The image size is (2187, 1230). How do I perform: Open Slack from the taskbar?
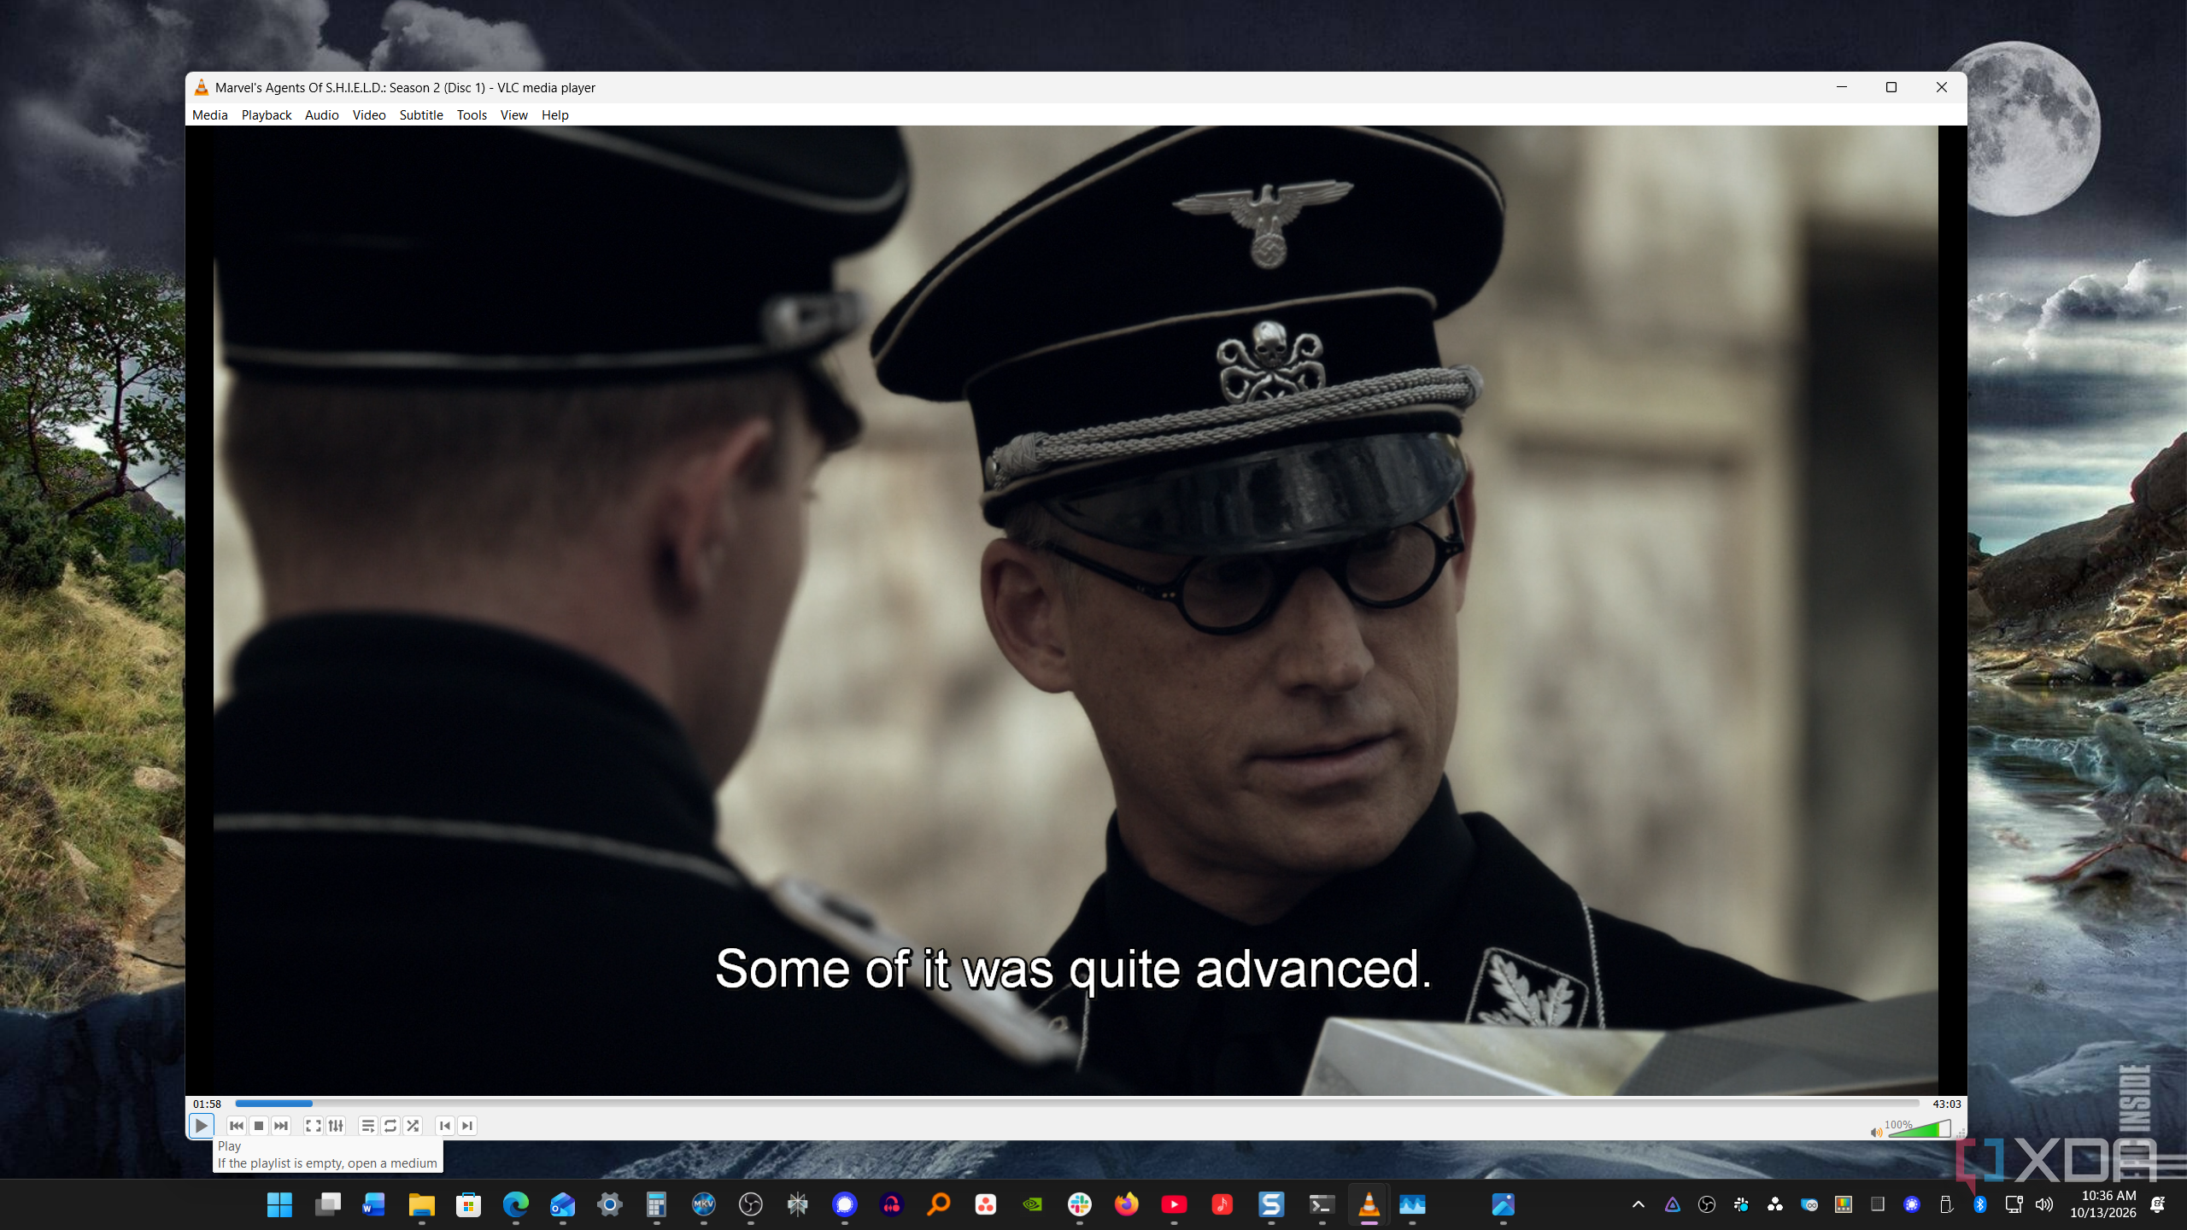click(x=1080, y=1204)
